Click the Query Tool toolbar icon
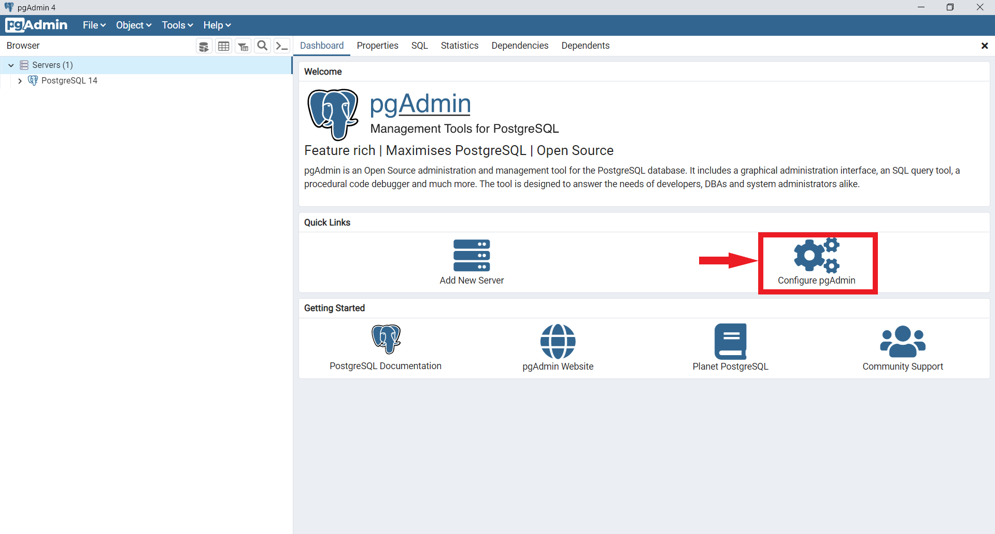The height and width of the screenshot is (534, 995). 204,46
